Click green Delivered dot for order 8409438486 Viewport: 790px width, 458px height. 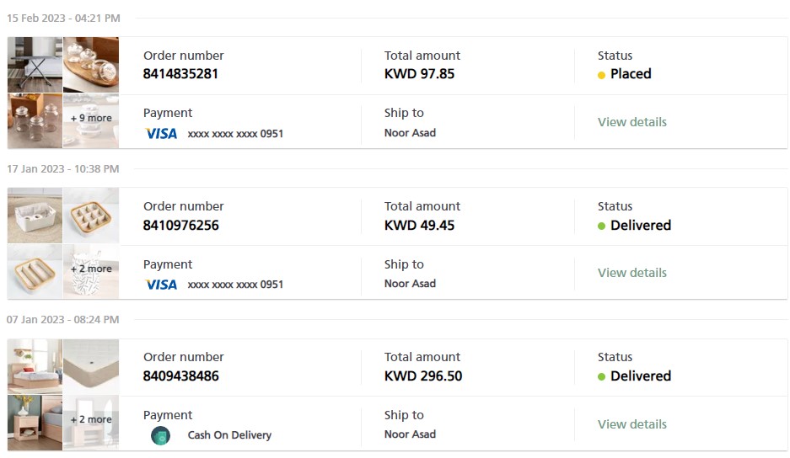tap(601, 376)
